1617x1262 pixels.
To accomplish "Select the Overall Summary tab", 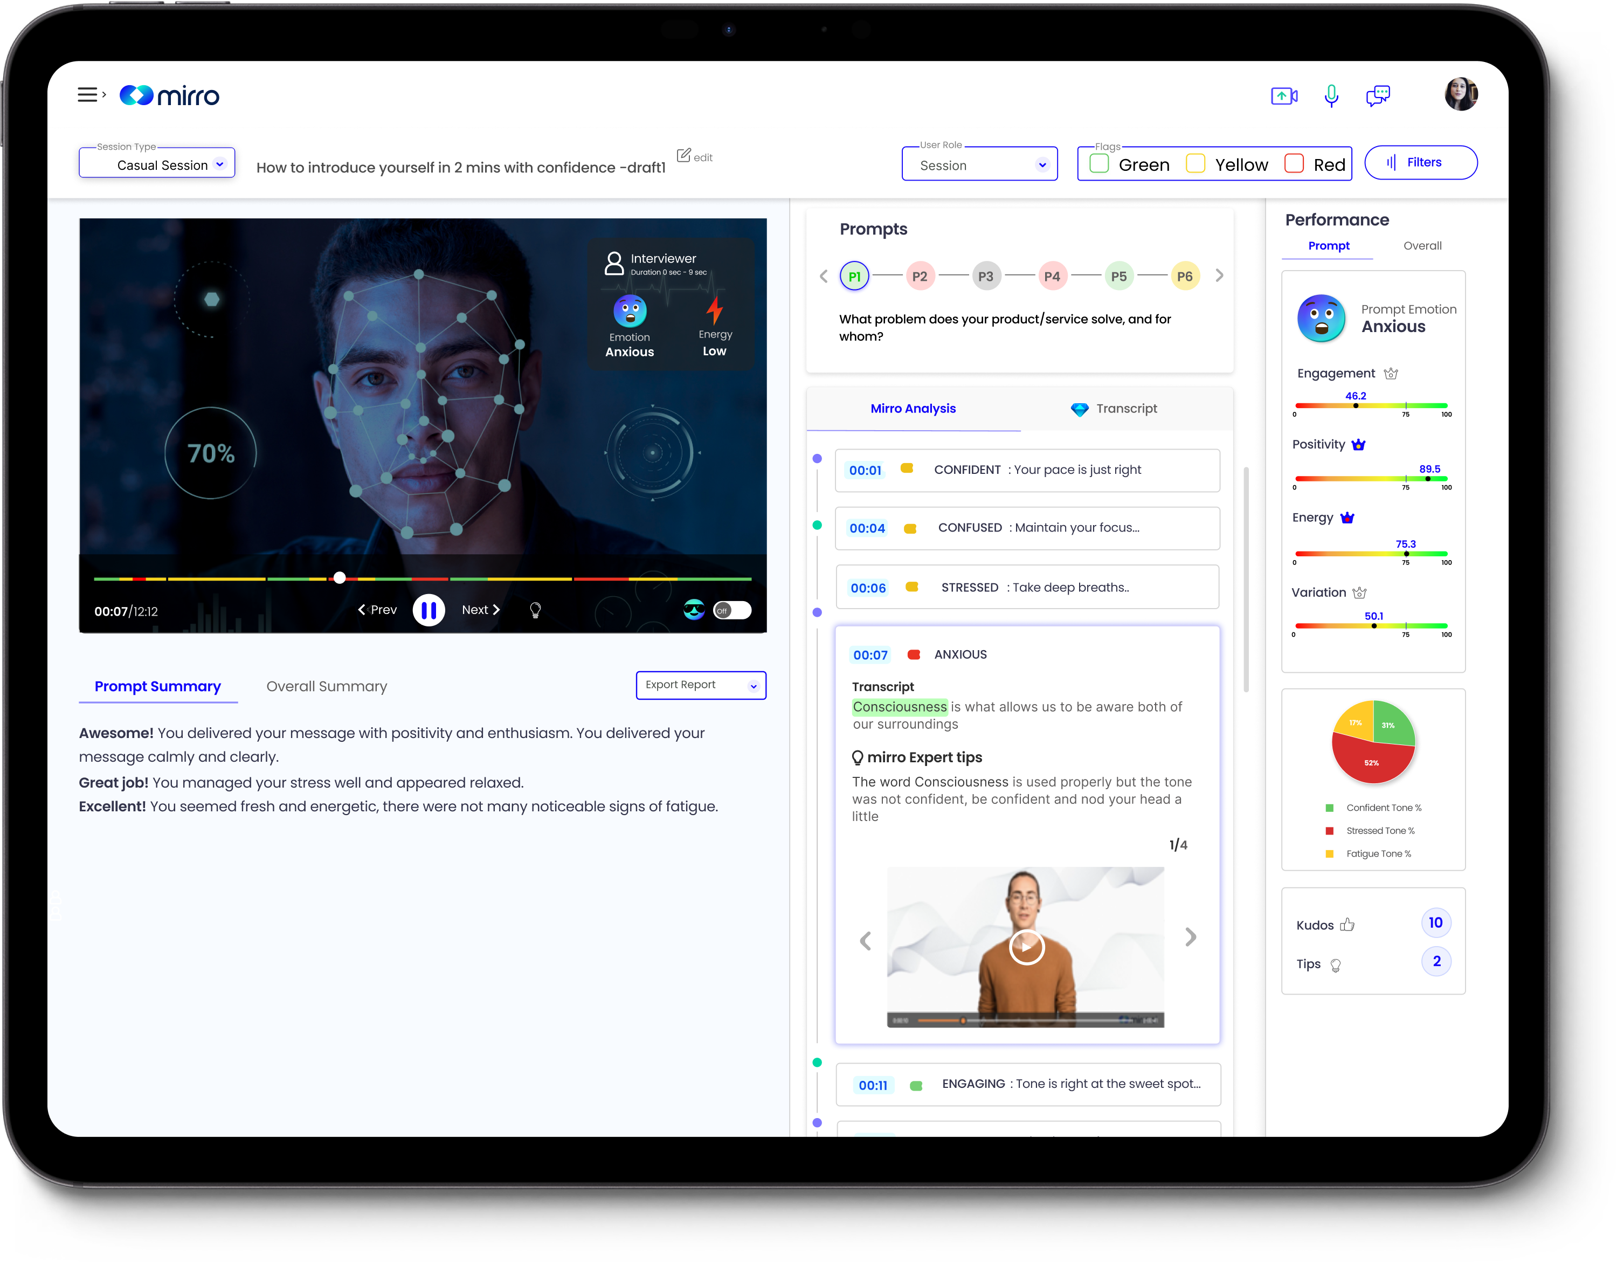I will (x=326, y=686).
